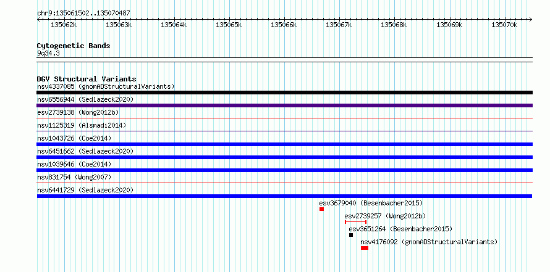Image resolution: width=550 pixels, height=272 pixels.
Task: Open esv3679040 (Besenbacher2015) variant label
Action: [371, 203]
